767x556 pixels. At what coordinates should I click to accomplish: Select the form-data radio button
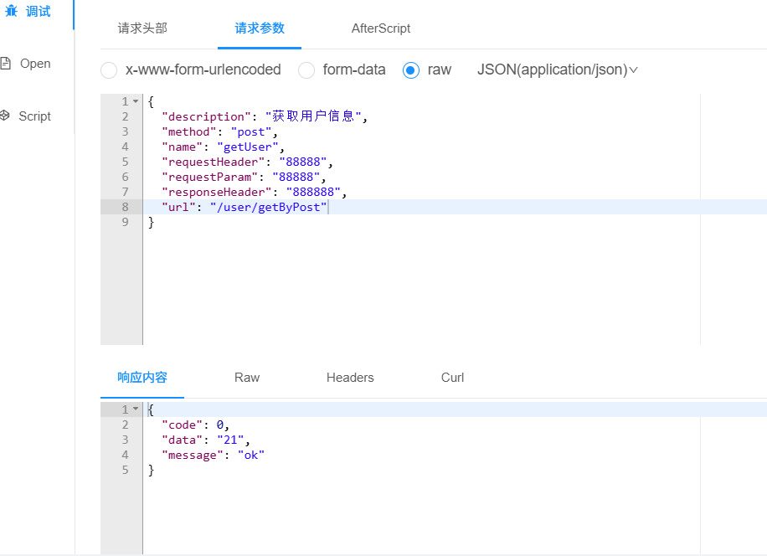coord(306,70)
